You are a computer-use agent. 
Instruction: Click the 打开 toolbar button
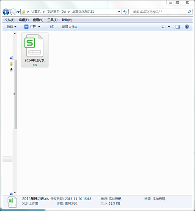click(x=30, y=27)
